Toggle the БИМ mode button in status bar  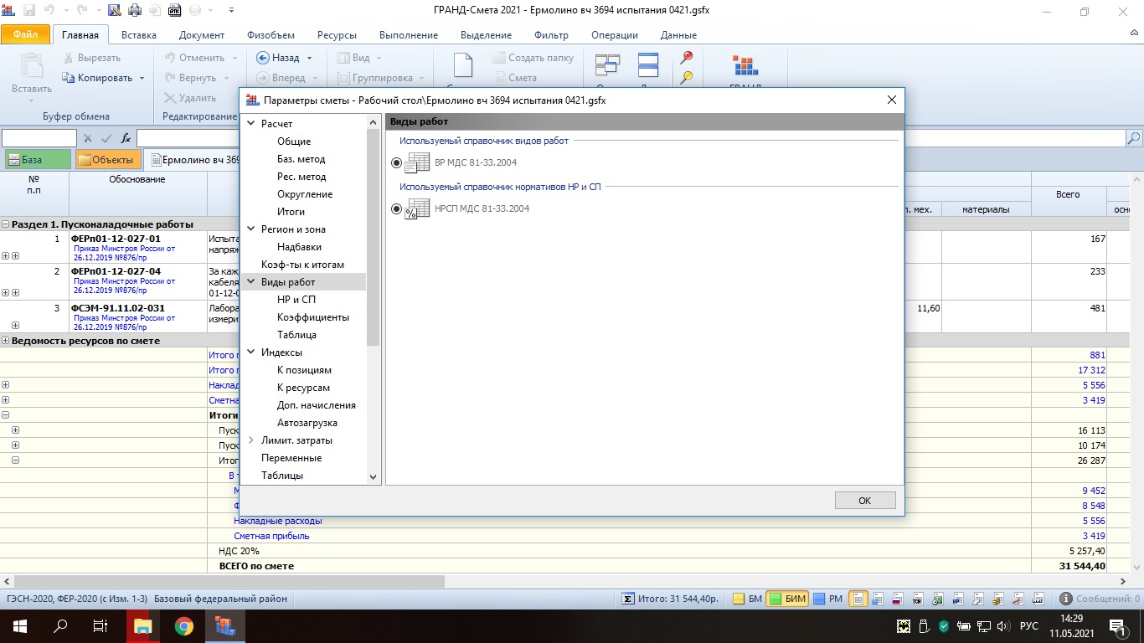pyautogui.click(x=787, y=599)
